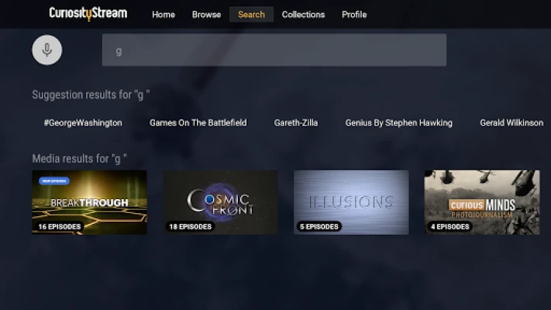Image resolution: width=551 pixels, height=310 pixels.
Task: Go to the Profile tab
Action: pyautogui.click(x=354, y=15)
